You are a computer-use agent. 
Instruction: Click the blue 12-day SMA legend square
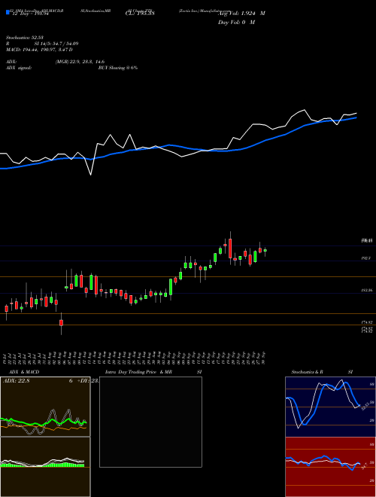8,12
